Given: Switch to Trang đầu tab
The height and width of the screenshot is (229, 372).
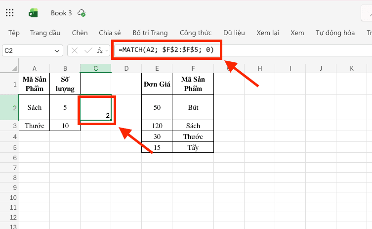Looking at the screenshot, I should (45, 33).
